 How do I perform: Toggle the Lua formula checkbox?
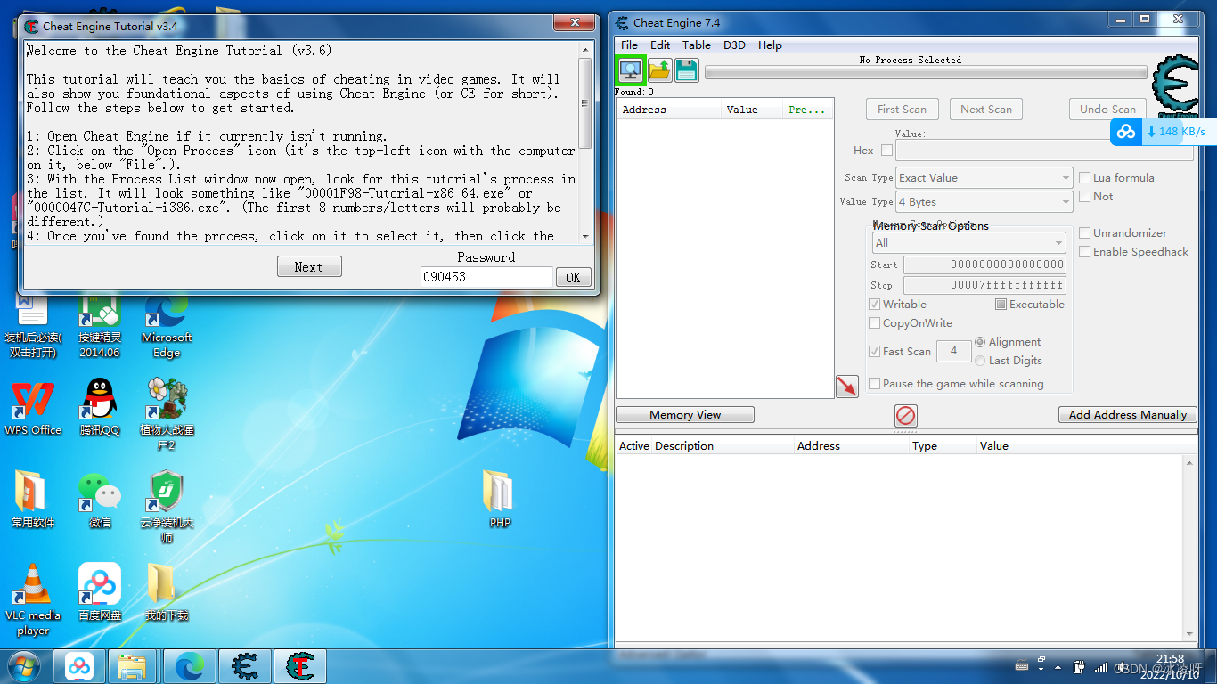1084,178
